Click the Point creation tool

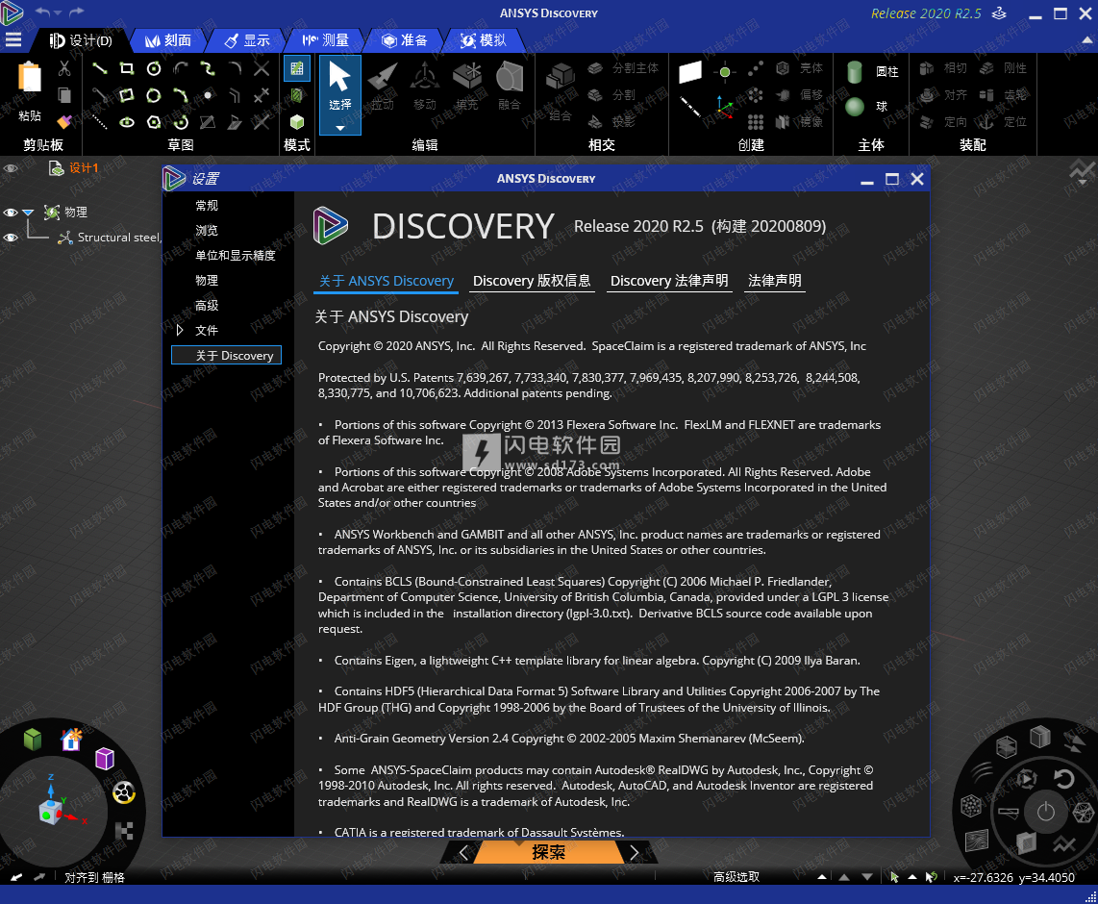(725, 71)
